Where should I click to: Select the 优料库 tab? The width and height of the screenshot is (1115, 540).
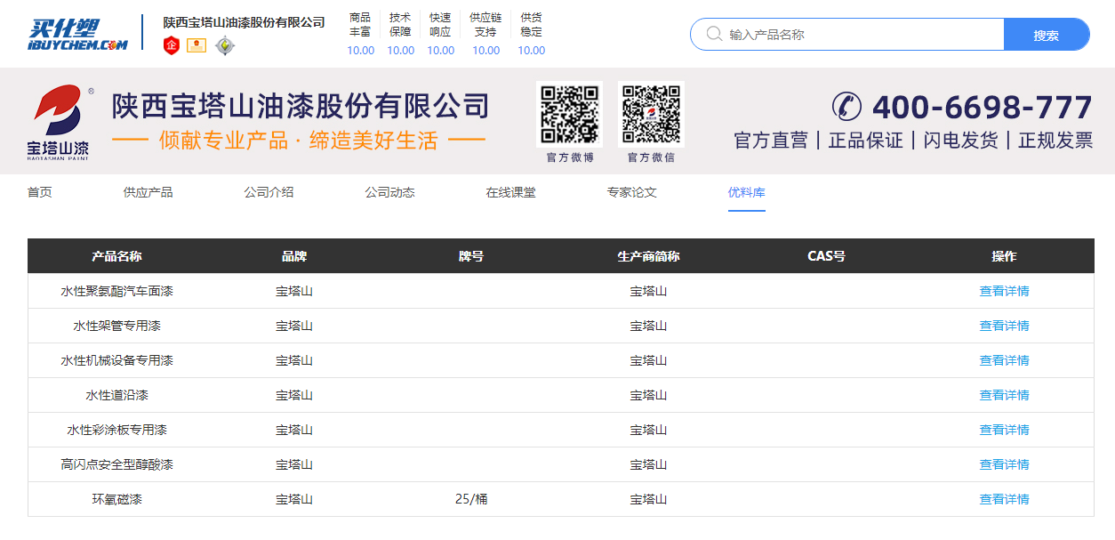[747, 192]
